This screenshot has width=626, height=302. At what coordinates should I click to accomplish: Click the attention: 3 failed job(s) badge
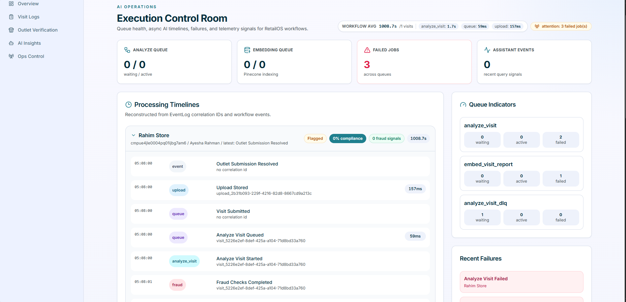pyautogui.click(x=561, y=26)
